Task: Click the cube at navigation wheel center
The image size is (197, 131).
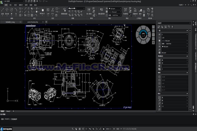Action: pyautogui.click(x=143, y=35)
